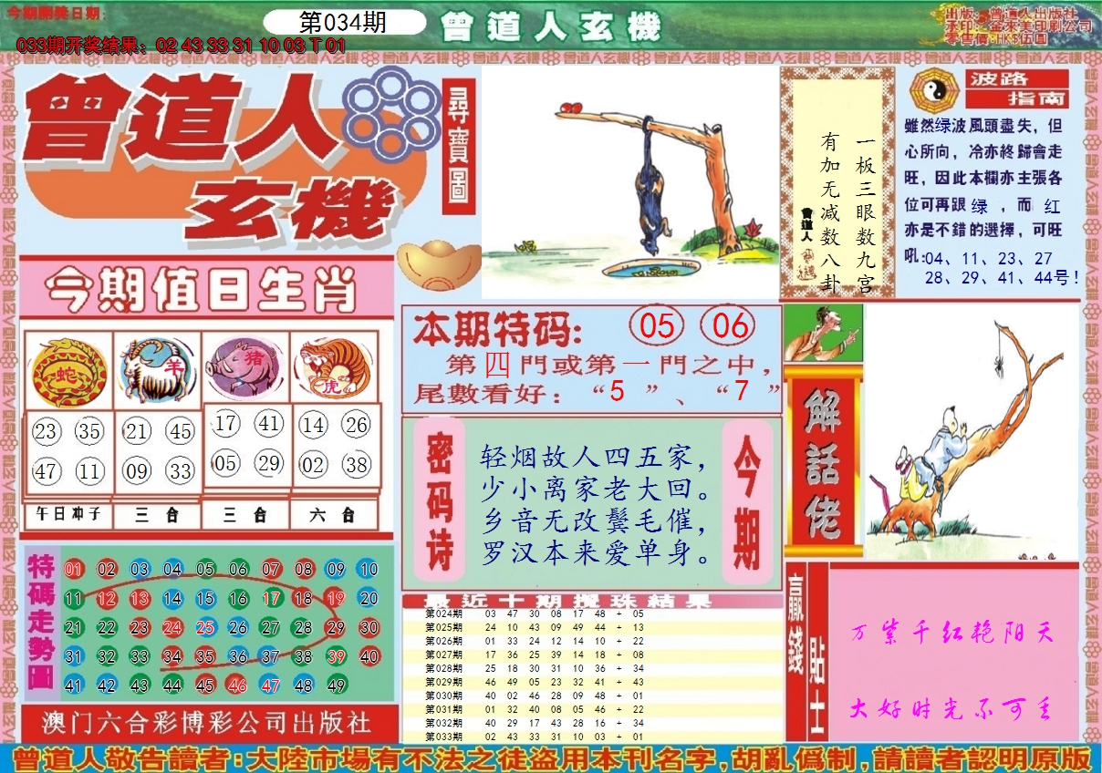The width and height of the screenshot is (1102, 773).
Task: Select circled number 21 under the goat
Action: coord(137,431)
